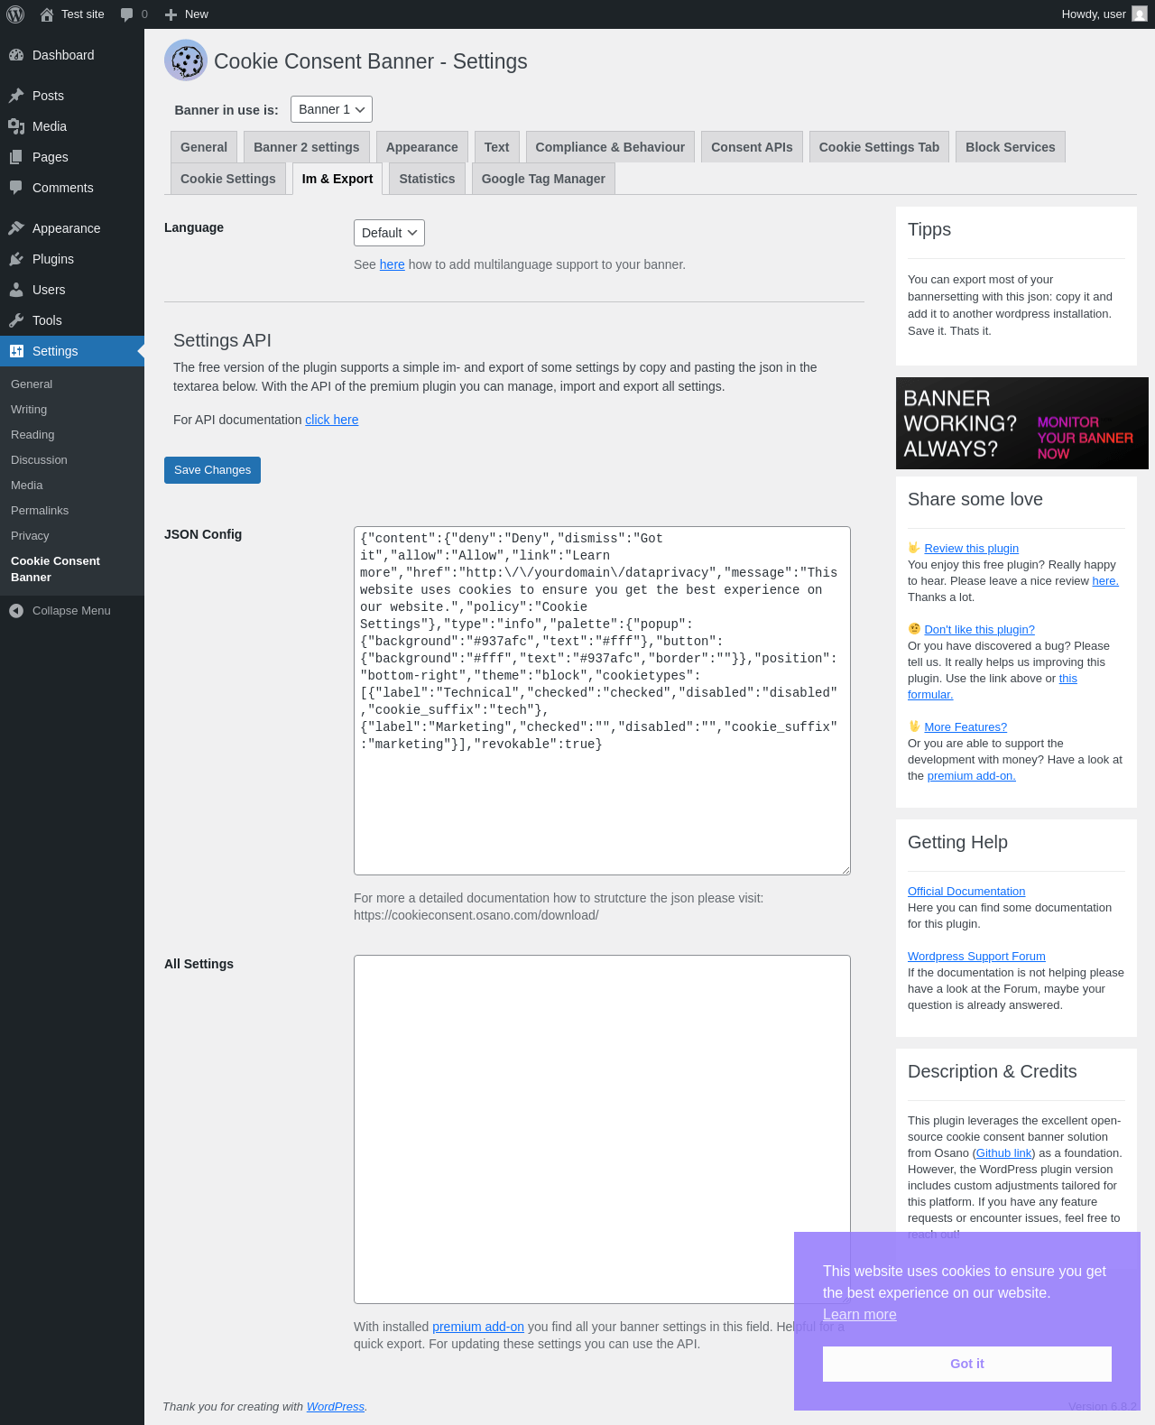Screen dimensions: 1155x1425
Task: Click the Github link in credits
Action: point(1004,1152)
